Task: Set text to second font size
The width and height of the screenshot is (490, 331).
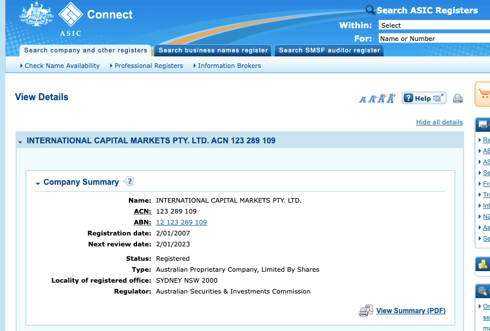Action: click(372, 99)
